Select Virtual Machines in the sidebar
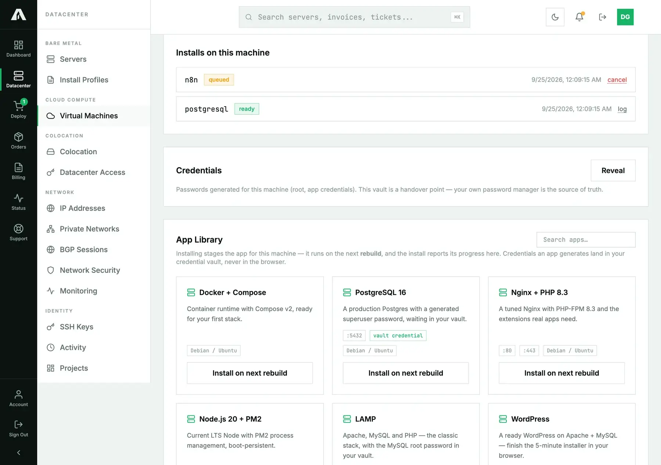 click(94, 116)
